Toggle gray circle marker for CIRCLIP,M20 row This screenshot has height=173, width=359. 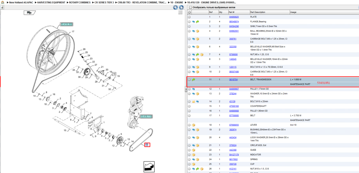coord(189,145)
